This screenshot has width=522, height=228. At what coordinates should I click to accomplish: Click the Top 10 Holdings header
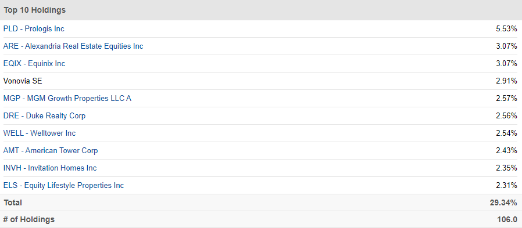35,10
